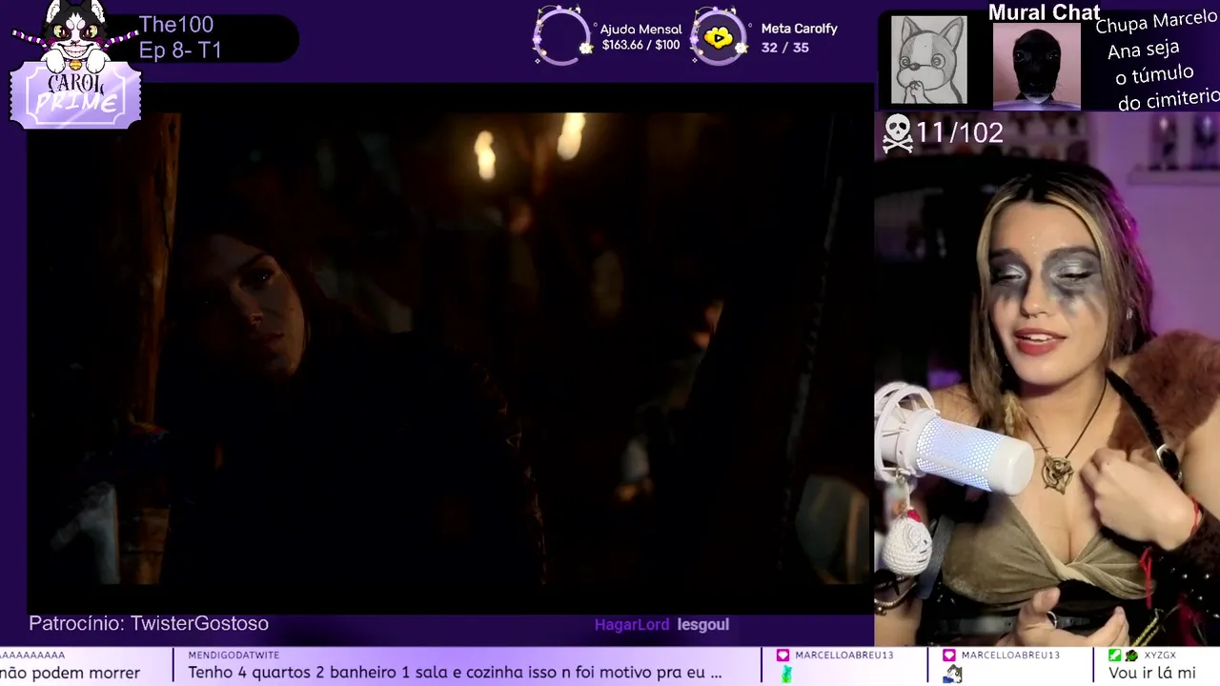Click the streamer webcam feed
The image size is (1220, 686).
click(x=1047, y=379)
